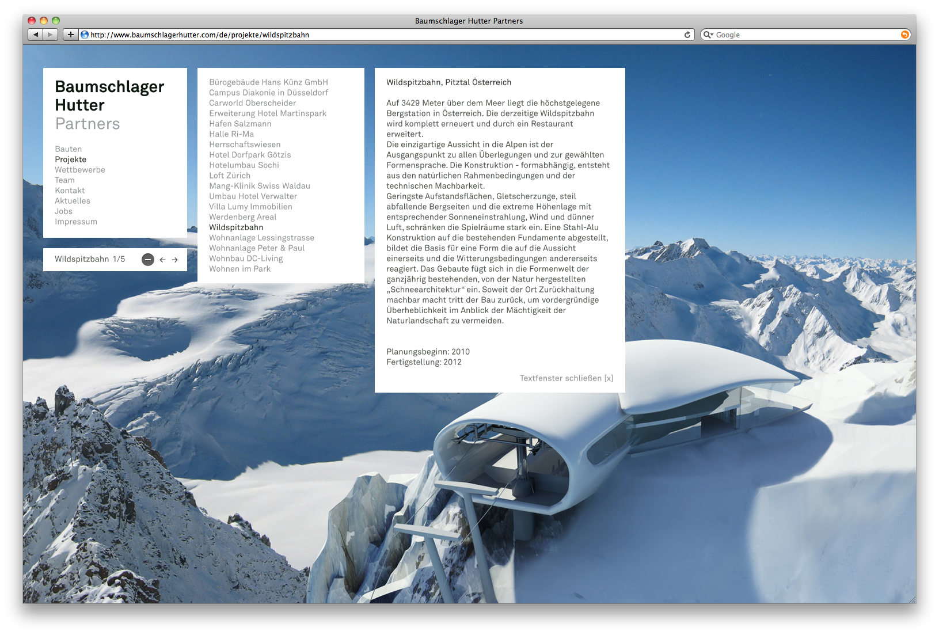Click the globe site icon in address bar
Screen dimensions: 939x635
click(85, 35)
